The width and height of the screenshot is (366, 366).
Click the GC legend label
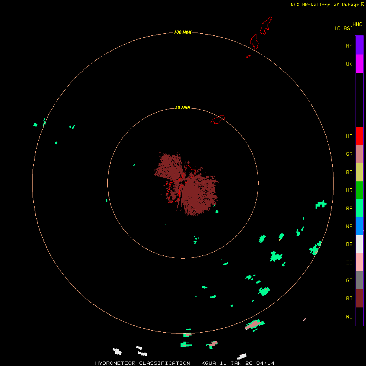pos(349,281)
